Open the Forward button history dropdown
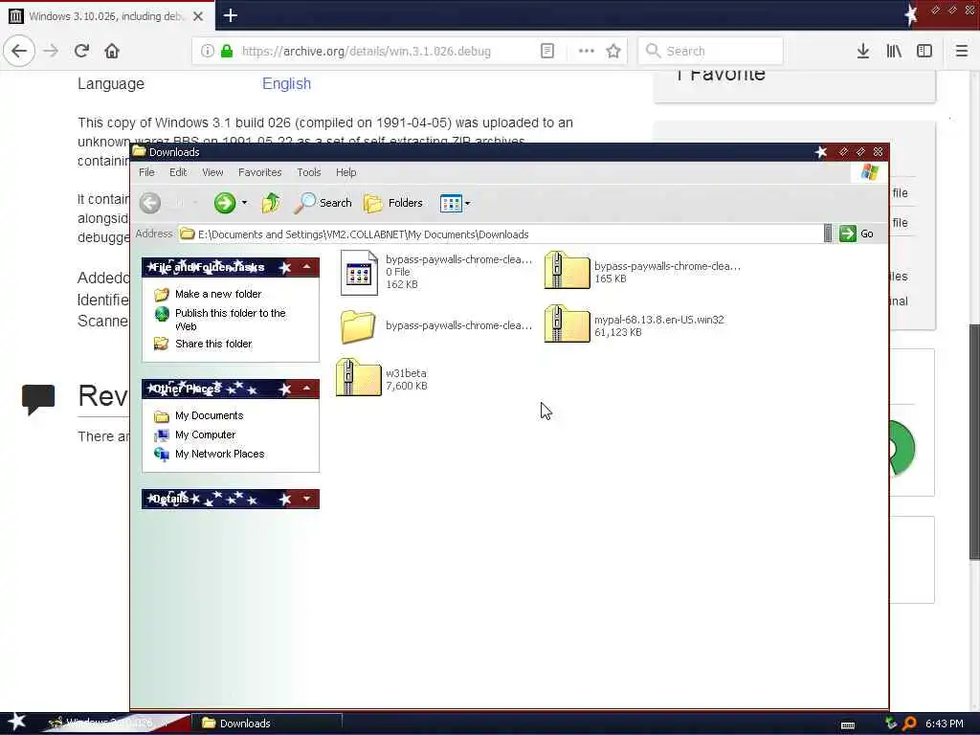 pos(244,203)
